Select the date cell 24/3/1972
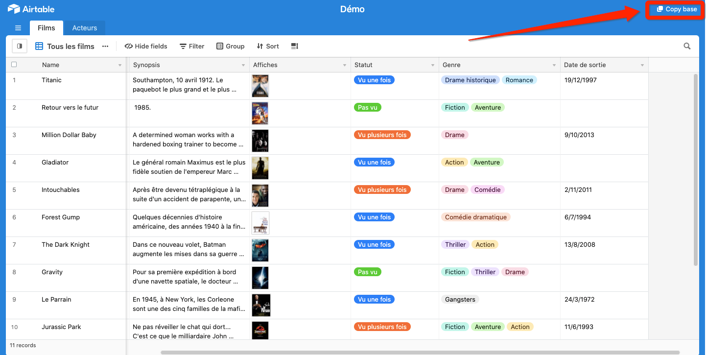The image size is (706, 355). (x=604, y=306)
